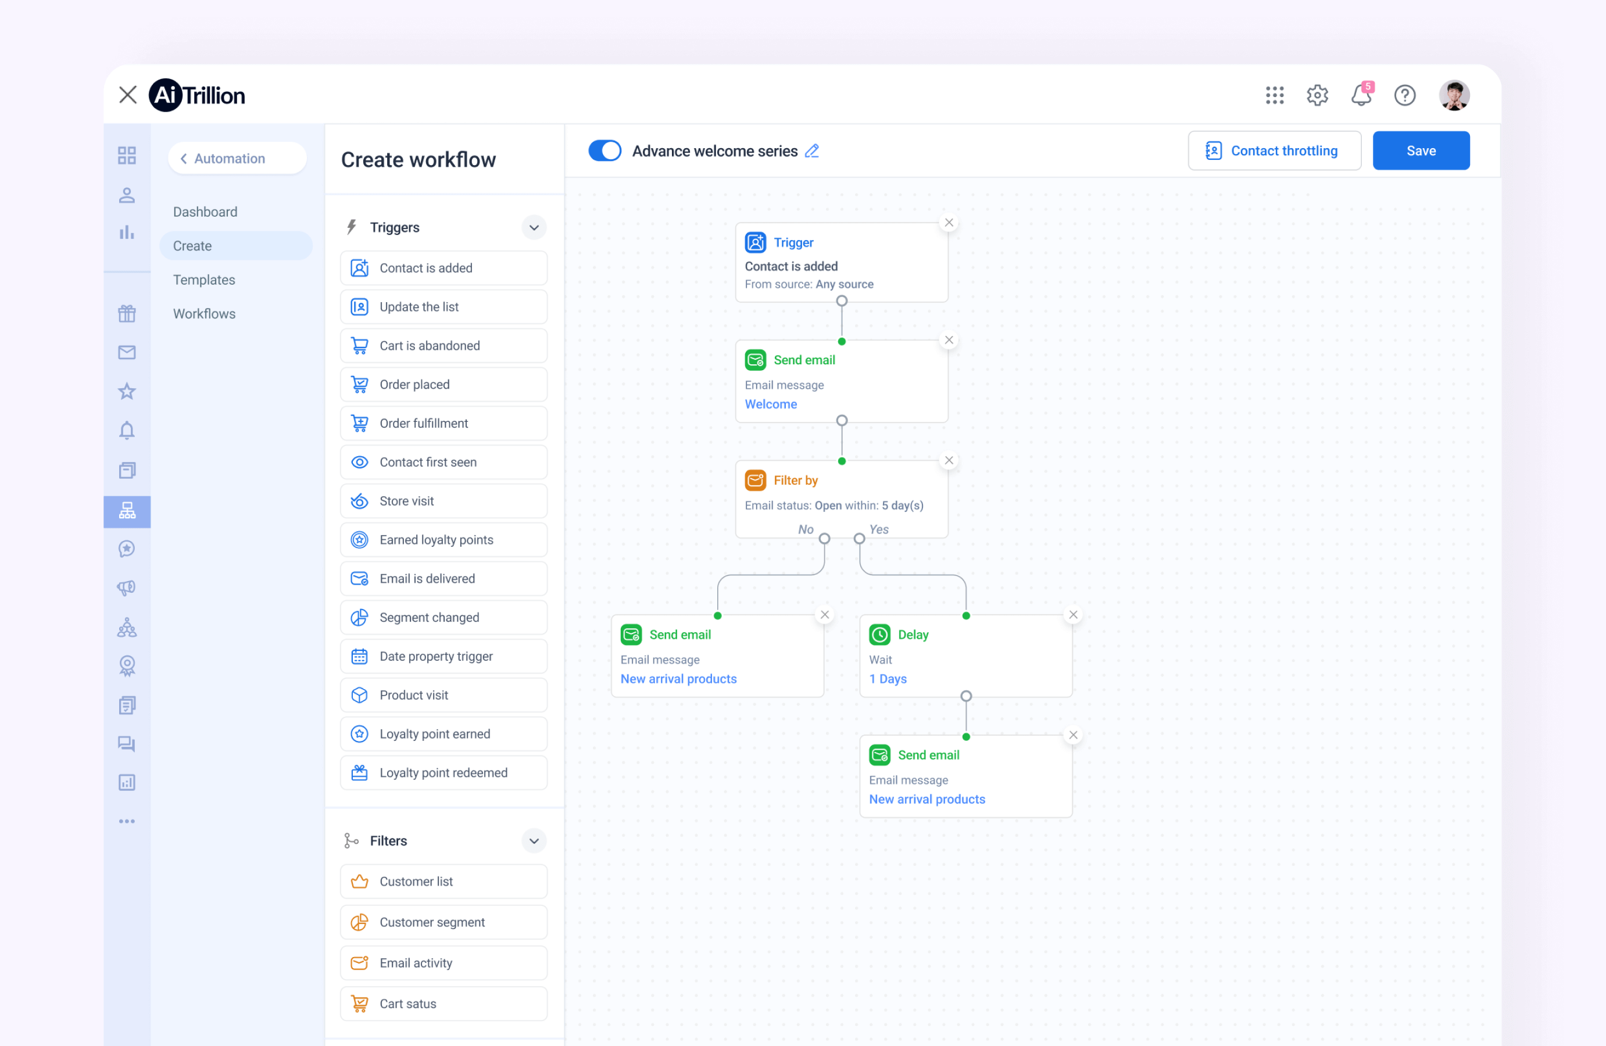Image resolution: width=1606 pixels, height=1046 pixels.
Task: Click the Filter by node's No output connector
Action: [824, 539]
